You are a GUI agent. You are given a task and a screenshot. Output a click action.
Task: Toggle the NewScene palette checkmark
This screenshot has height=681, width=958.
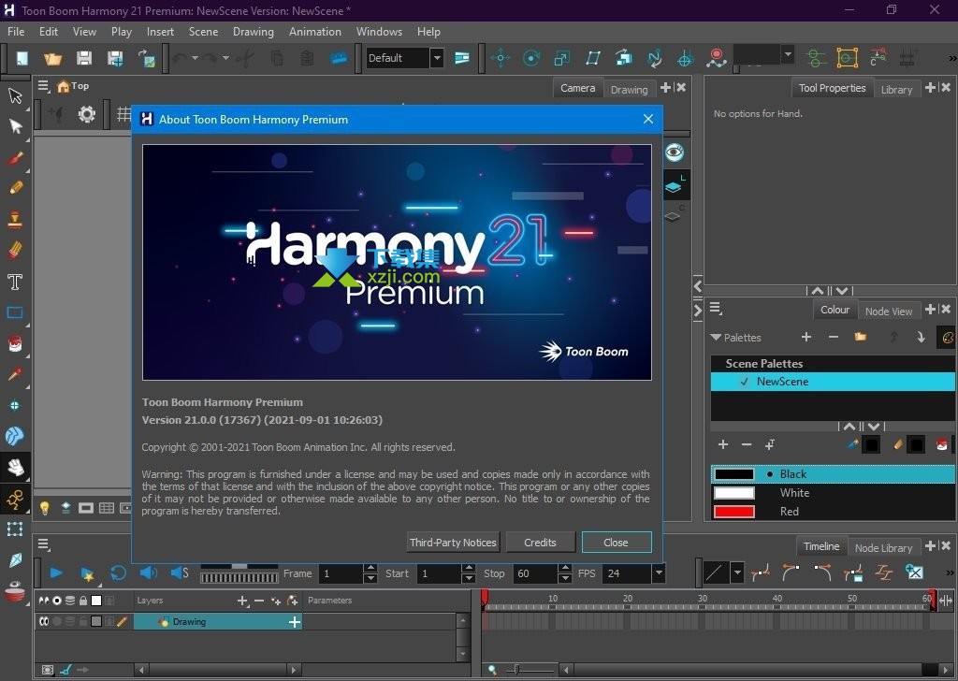(x=744, y=382)
